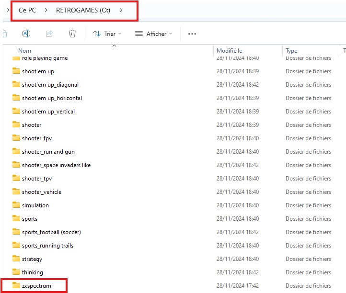
Task: Click the sports folder icon
Action: click(x=16, y=219)
